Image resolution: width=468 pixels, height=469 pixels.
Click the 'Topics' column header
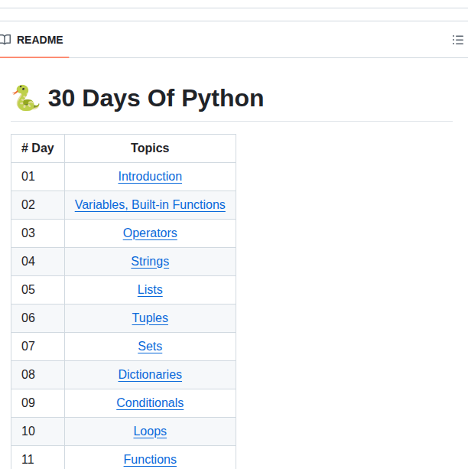pos(150,148)
